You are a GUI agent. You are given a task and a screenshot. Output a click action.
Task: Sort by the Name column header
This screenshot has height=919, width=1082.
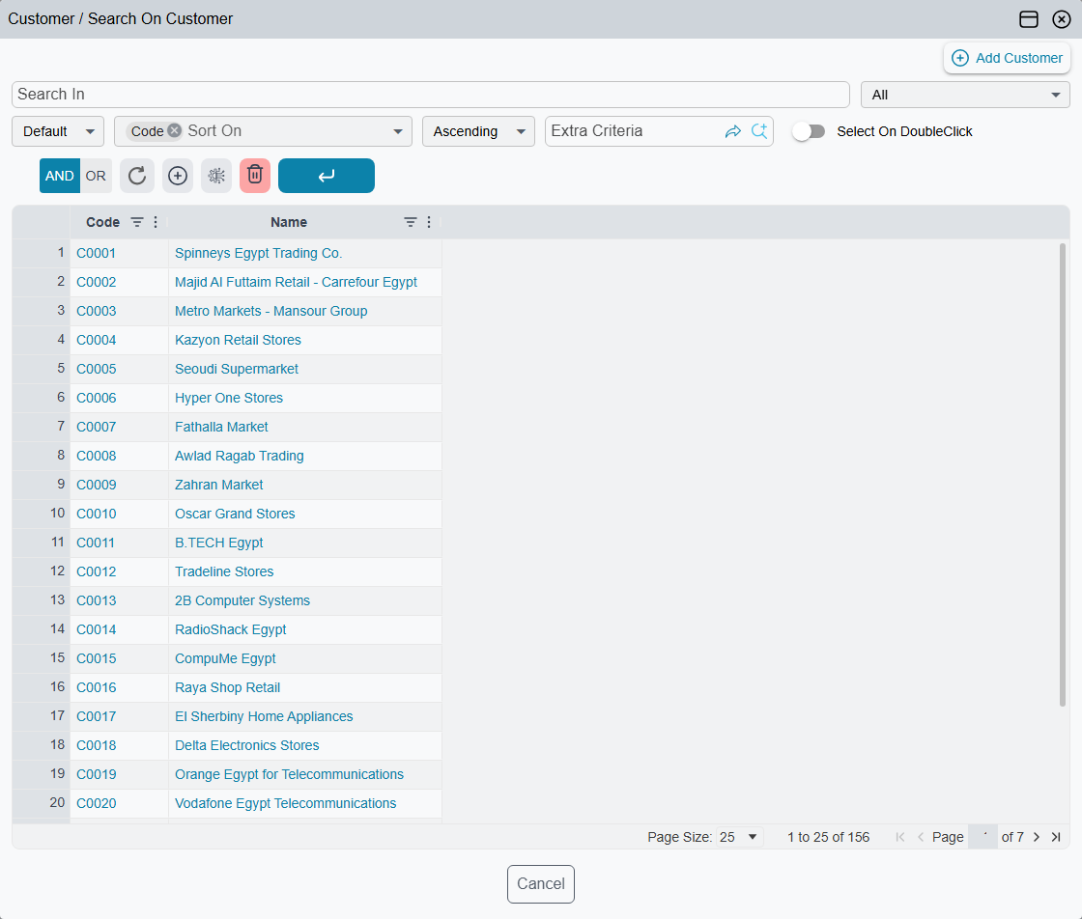click(289, 222)
